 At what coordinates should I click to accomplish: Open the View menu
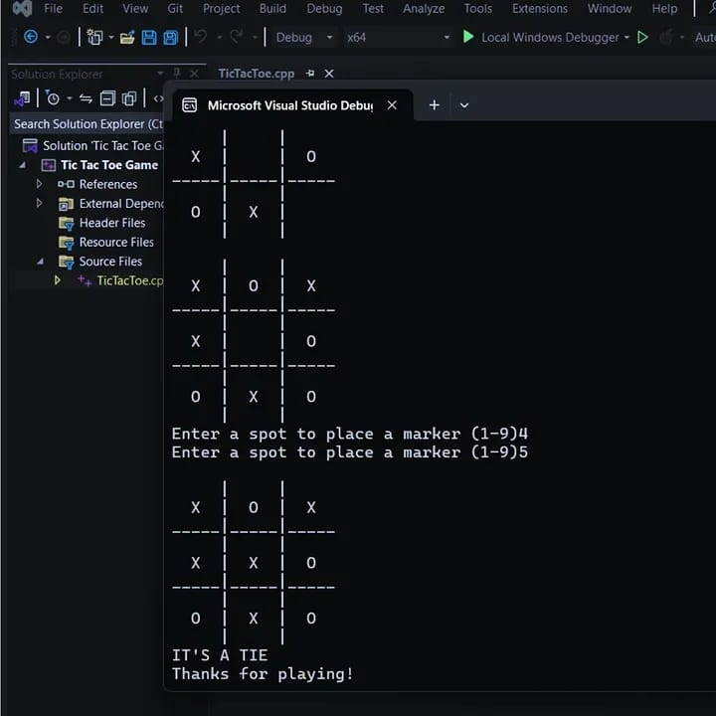pyautogui.click(x=135, y=9)
